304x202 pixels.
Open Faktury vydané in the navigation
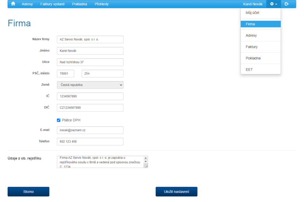coord(52,4)
